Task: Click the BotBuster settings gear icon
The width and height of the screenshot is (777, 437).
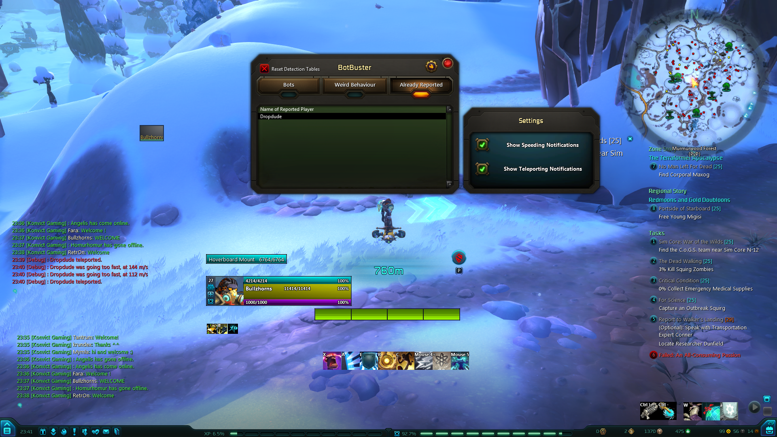Action: coord(431,66)
